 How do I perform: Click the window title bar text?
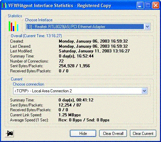60,5
